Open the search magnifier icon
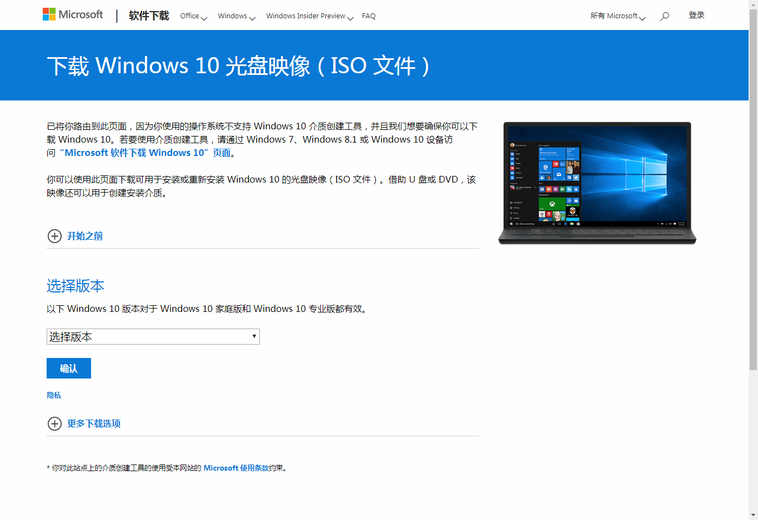 [x=664, y=16]
